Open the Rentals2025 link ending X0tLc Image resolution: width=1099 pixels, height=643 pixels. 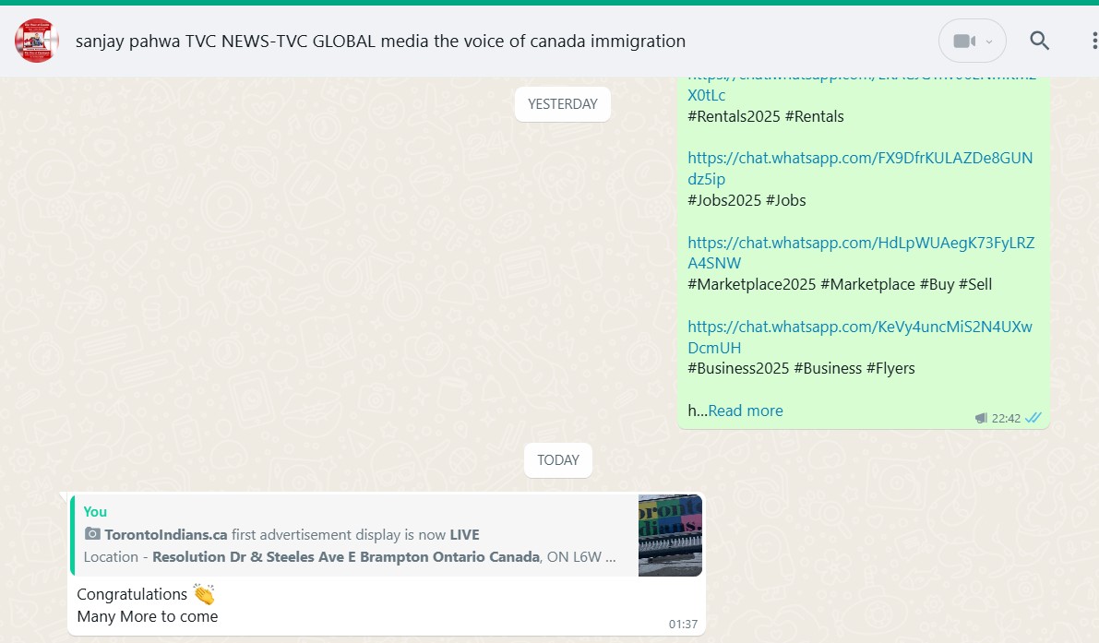707,95
